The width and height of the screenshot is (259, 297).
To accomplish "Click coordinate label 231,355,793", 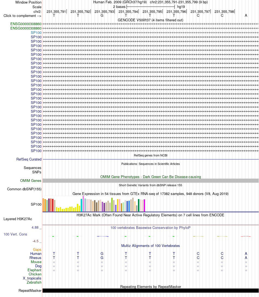I will (104, 11).
